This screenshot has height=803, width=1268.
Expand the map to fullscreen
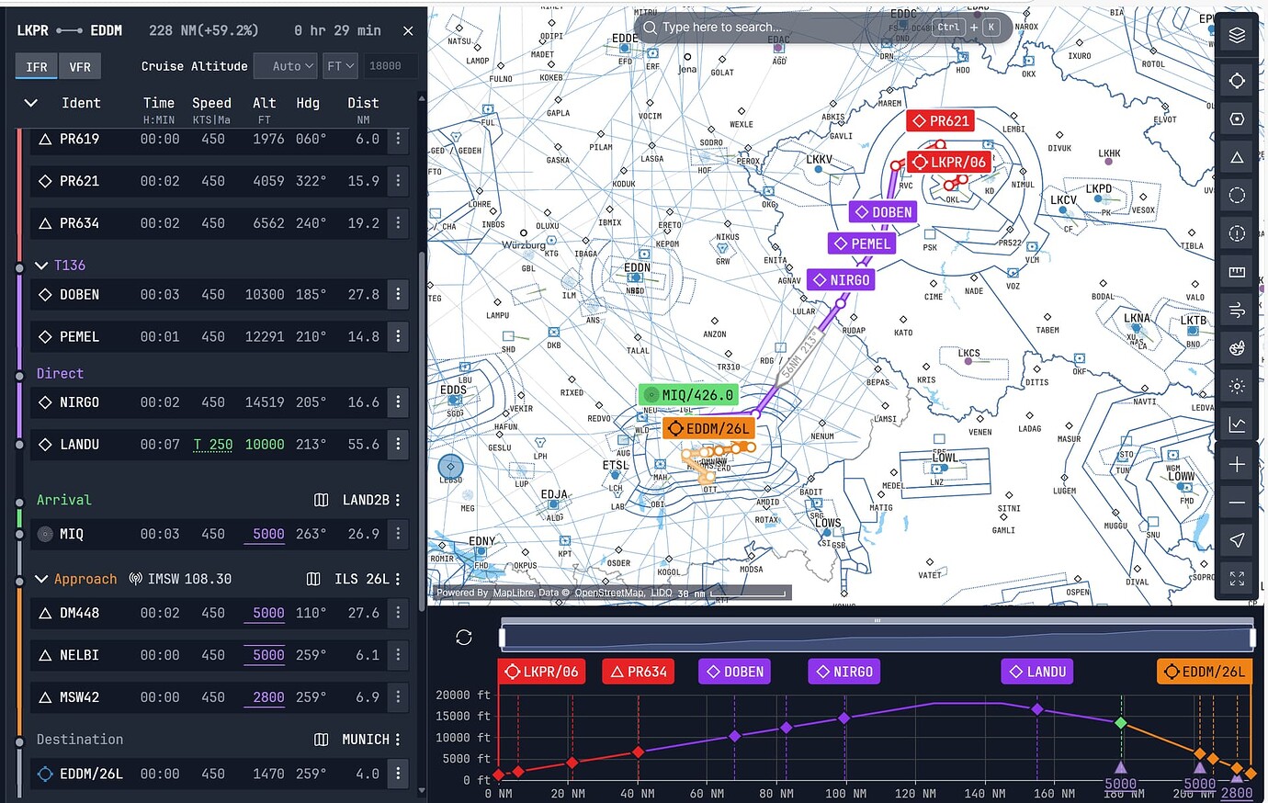1237,579
